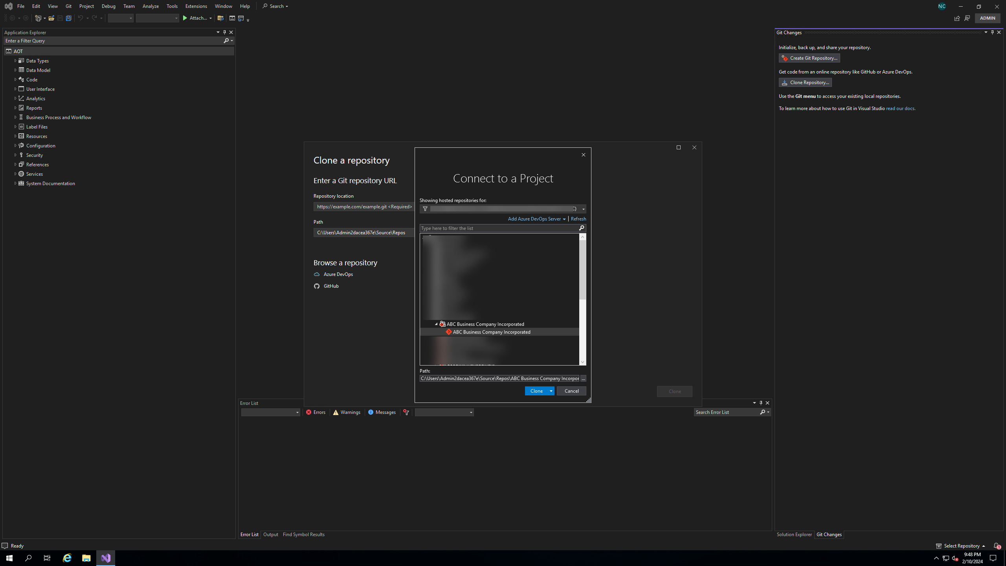Click the Save All toolbar icon
This screenshot has height=566, width=1006.
[x=69, y=18]
